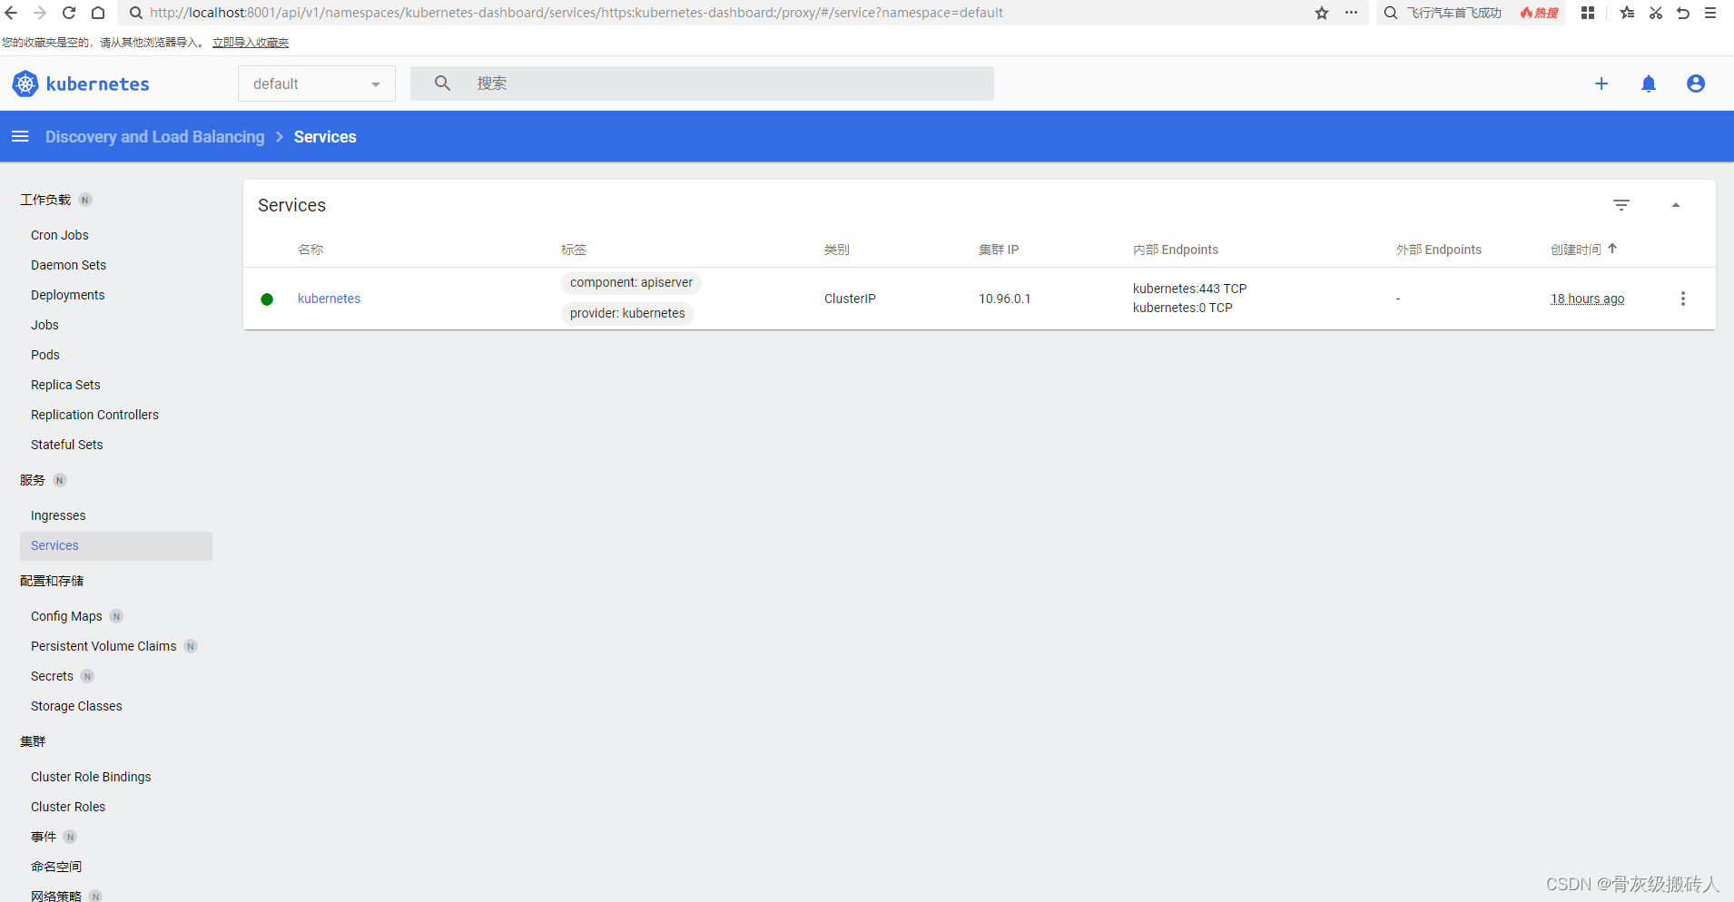The image size is (1734, 902).
Task: Open Jobs in sidebar
Action: click(44, 325)
